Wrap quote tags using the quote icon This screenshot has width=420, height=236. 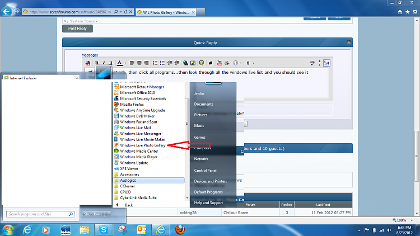click(x=202, y=63)
